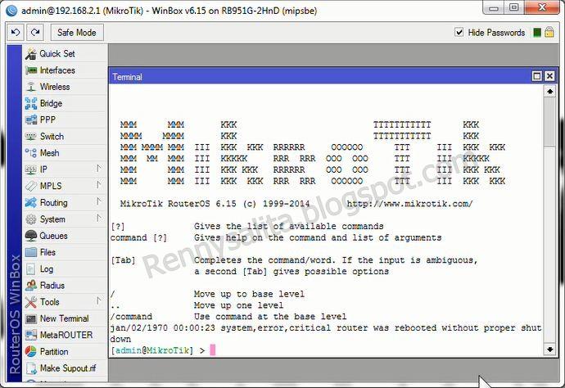
Task: Click the Radius users icon
Action: [31, 286]
